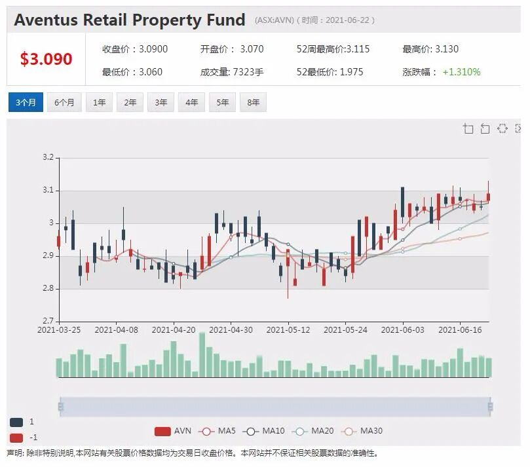530x467 pixels.
Task: Click the 2021-04-20 axis date label
Action: [174, 330]
